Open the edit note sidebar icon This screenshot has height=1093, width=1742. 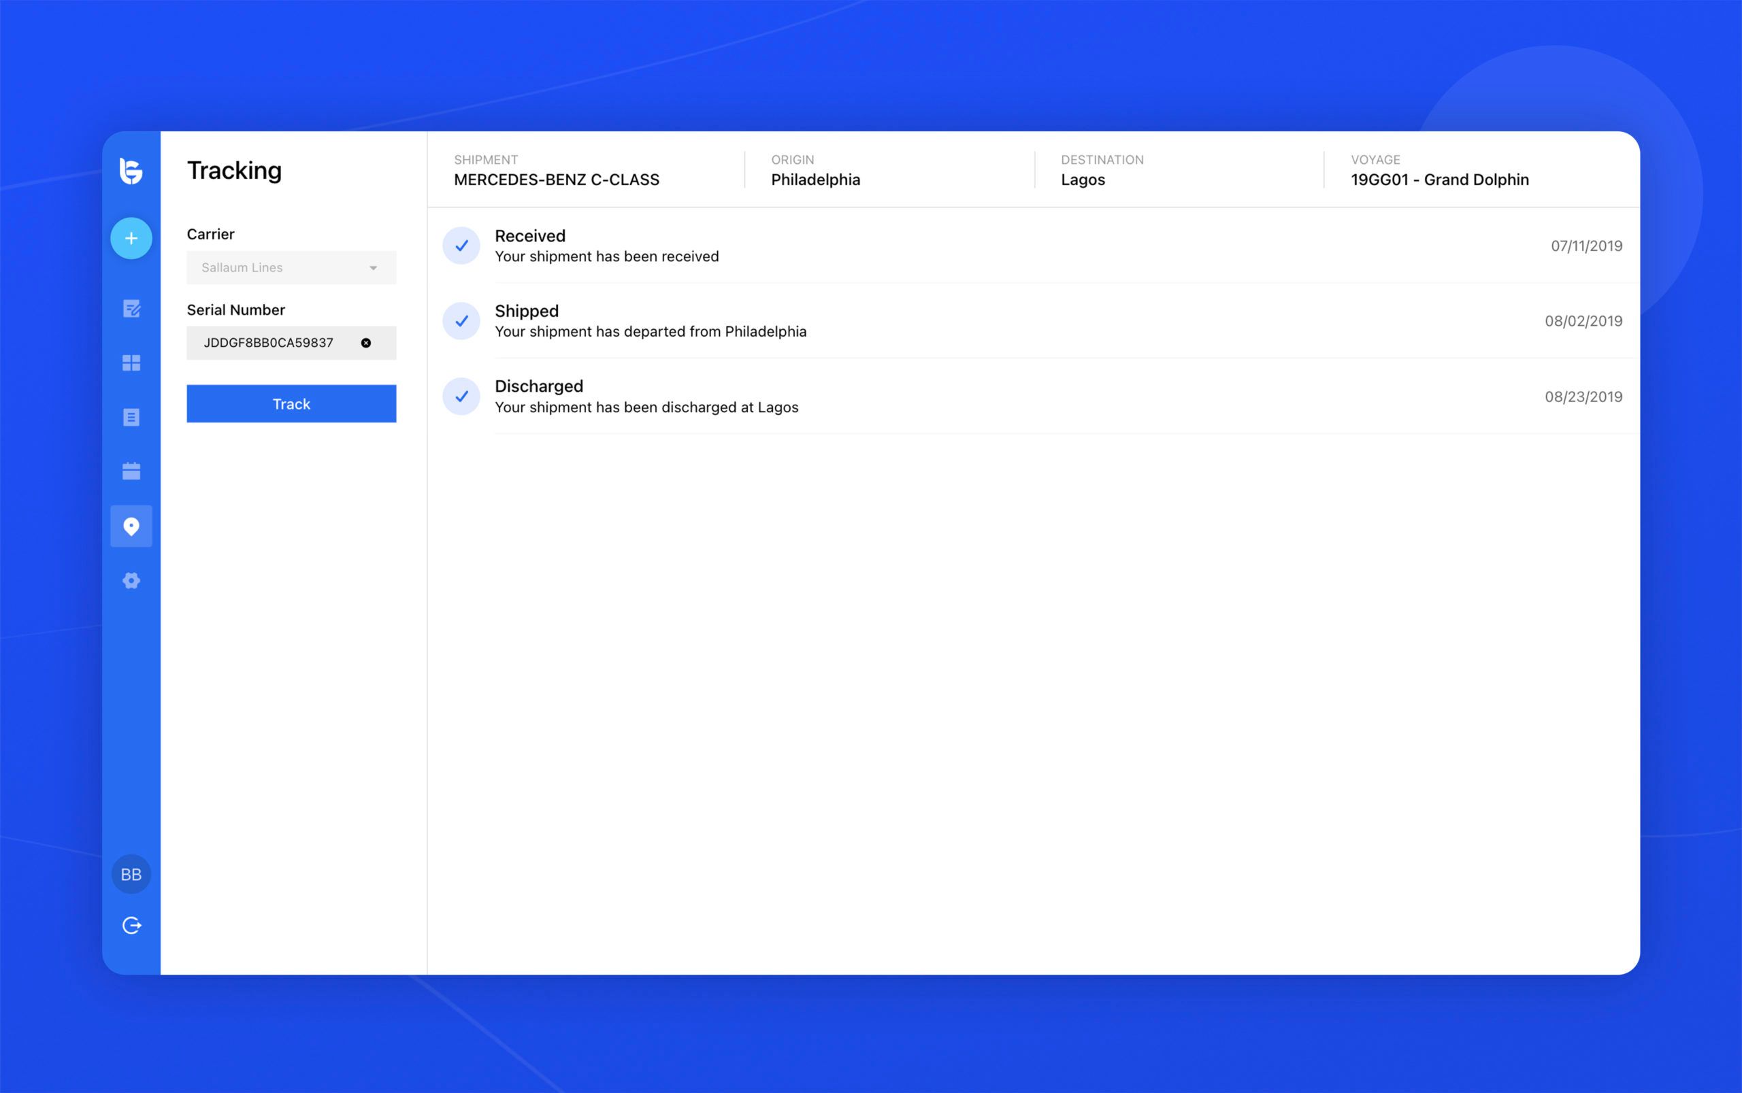coord(131,309)
